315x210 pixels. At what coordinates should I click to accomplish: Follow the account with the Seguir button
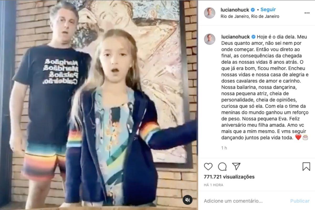click(268, 9)
